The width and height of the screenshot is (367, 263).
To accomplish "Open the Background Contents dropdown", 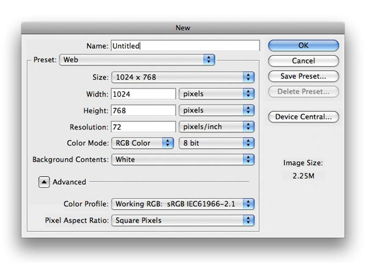I will (x=182, y=160).
